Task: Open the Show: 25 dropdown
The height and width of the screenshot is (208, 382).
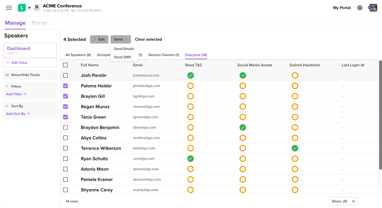Action: (x=343, y=201)
